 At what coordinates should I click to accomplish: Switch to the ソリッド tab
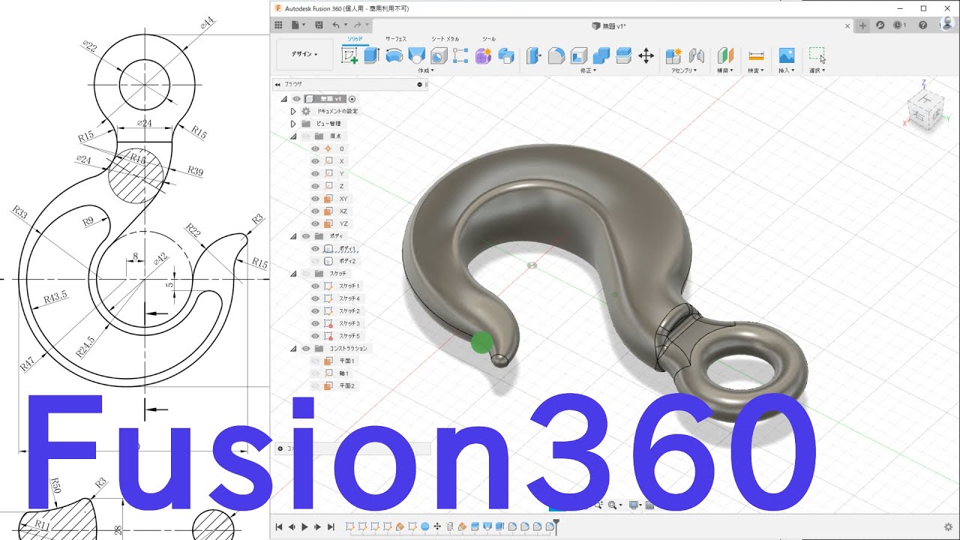click(x=355, y=37)
